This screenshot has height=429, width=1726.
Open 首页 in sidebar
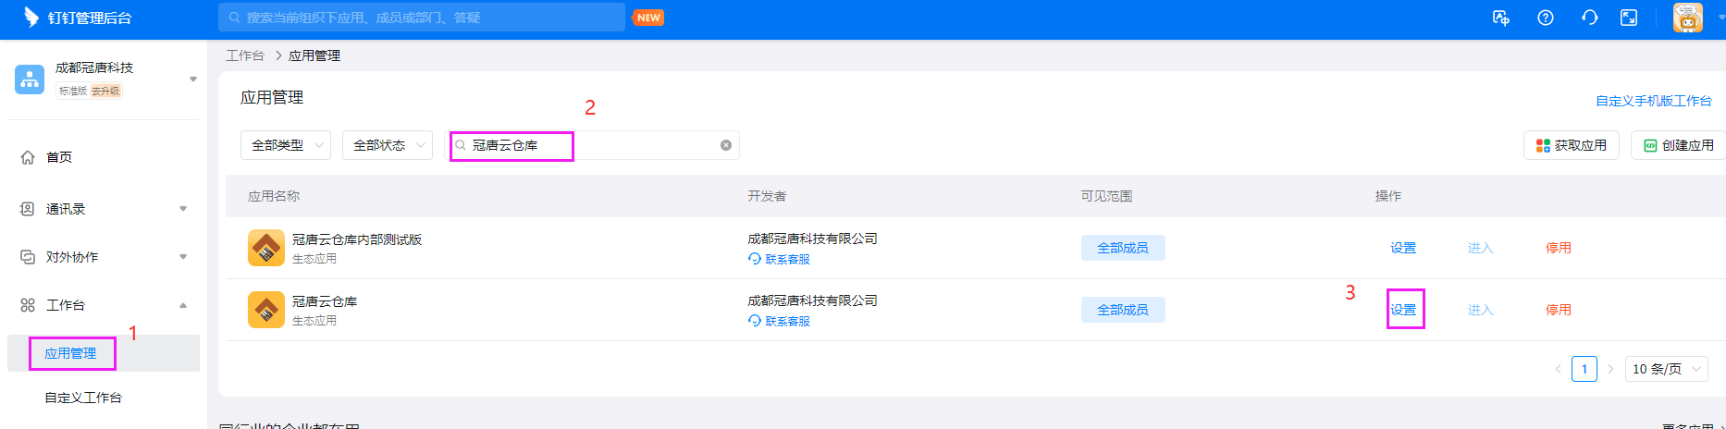point(59,157)
